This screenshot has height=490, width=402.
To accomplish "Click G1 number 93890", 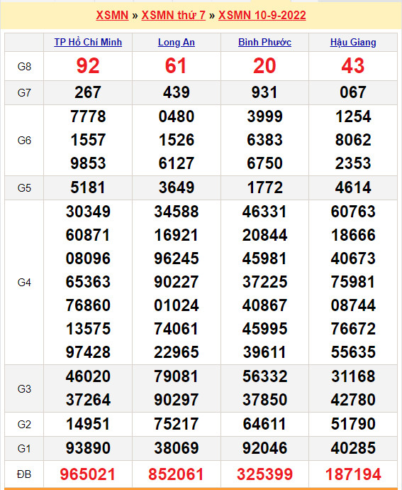I will click(88, 448).
